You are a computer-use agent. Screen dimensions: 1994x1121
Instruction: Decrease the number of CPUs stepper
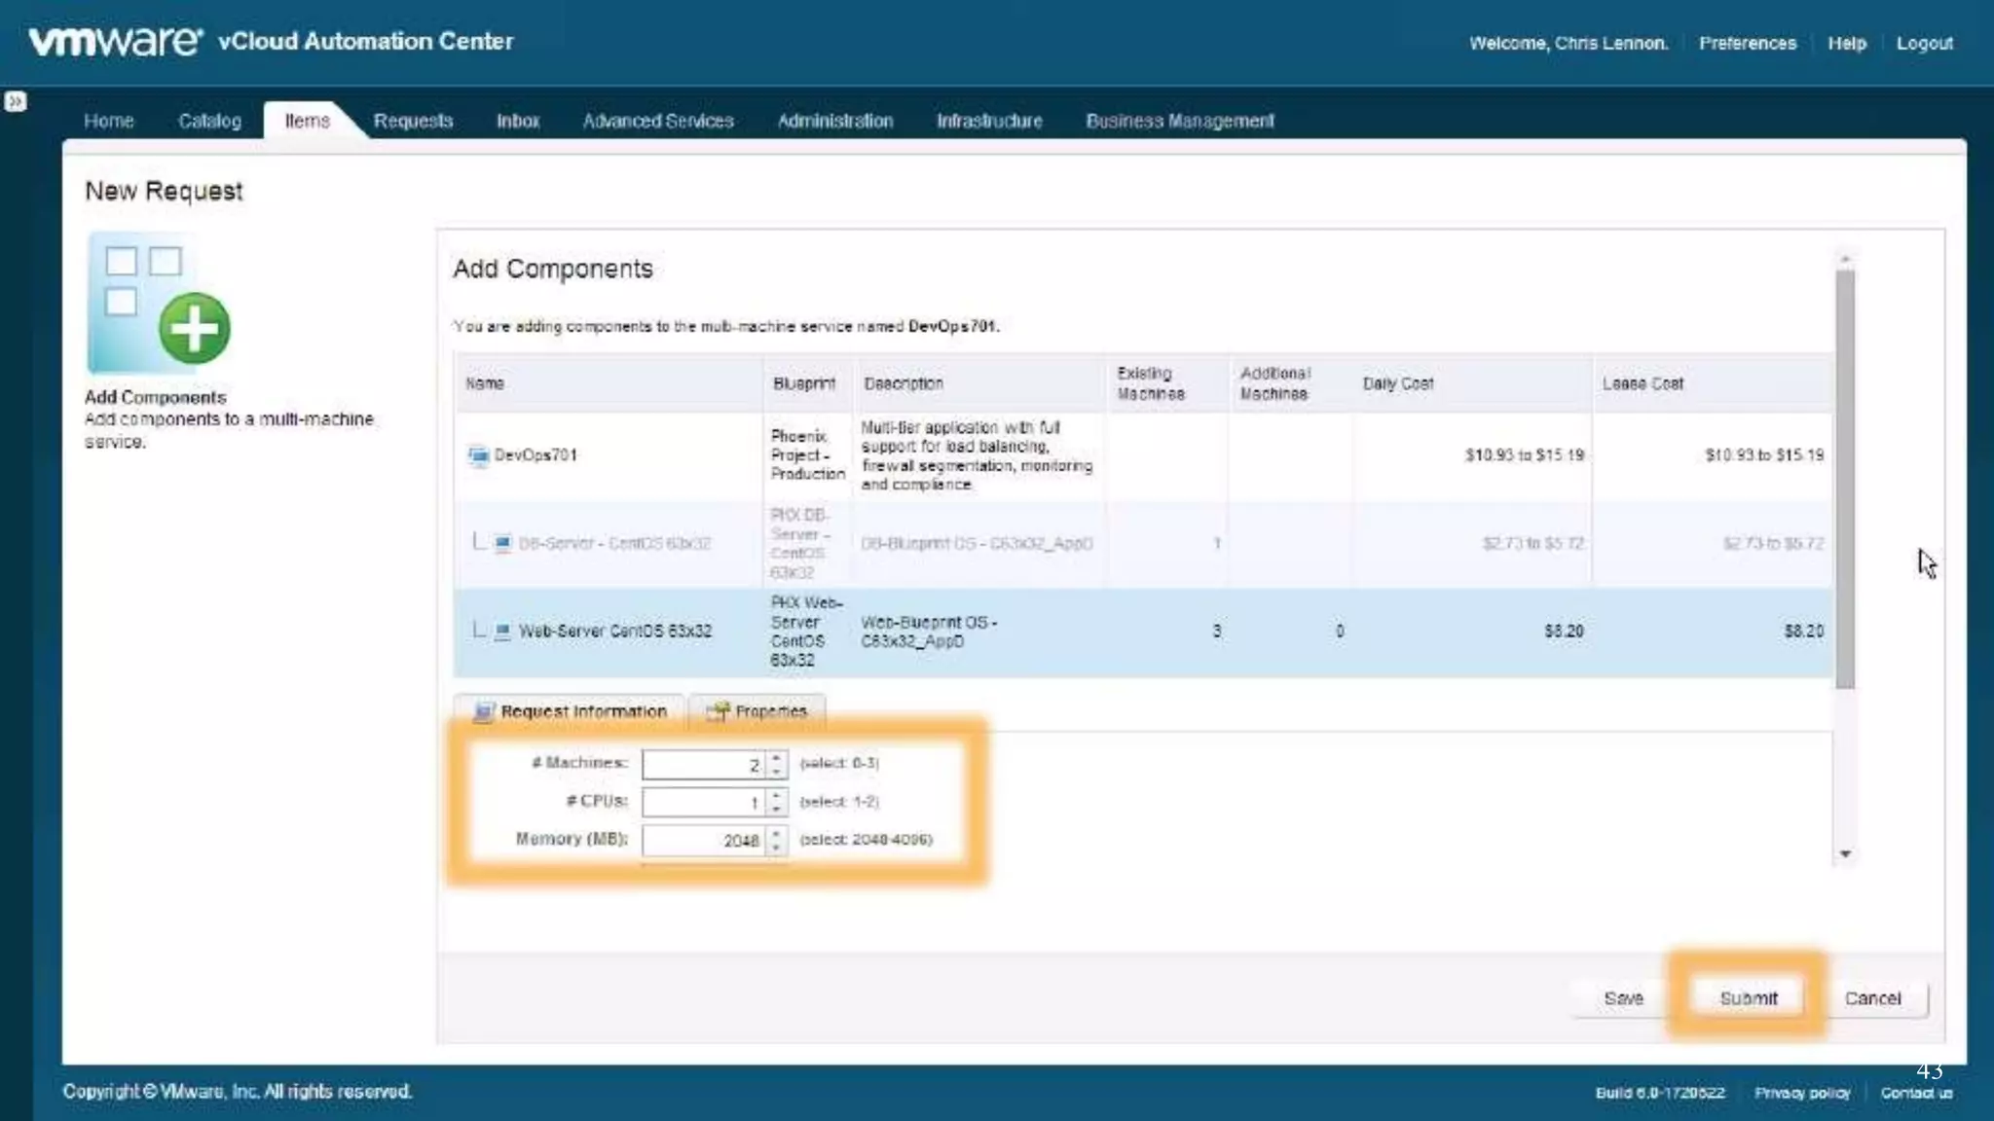(x=776, y=809)
